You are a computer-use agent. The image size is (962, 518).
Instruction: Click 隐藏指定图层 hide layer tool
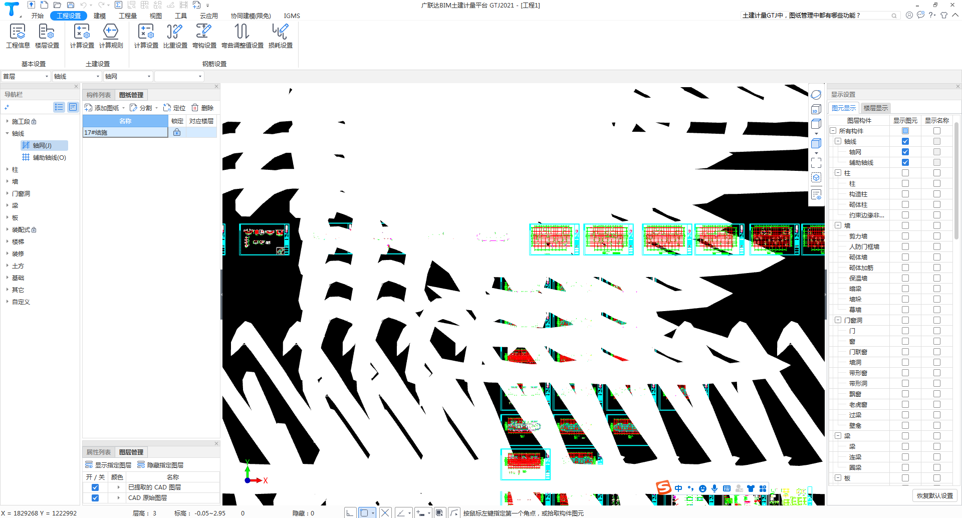click(160, 465)
